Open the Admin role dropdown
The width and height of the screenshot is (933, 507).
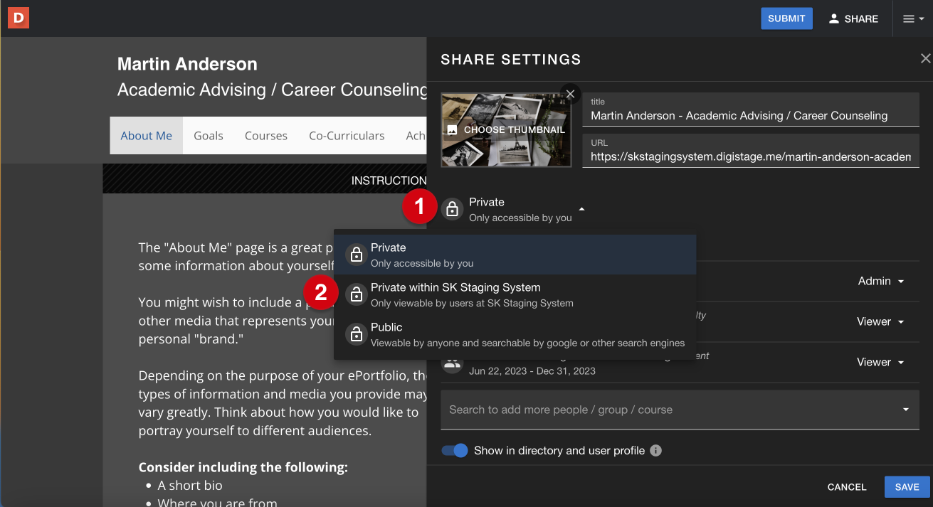coord(881,281)
